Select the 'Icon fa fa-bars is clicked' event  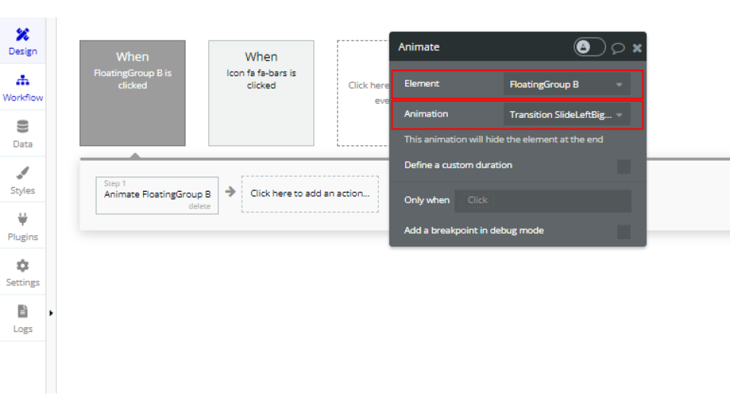pos(261,93)
